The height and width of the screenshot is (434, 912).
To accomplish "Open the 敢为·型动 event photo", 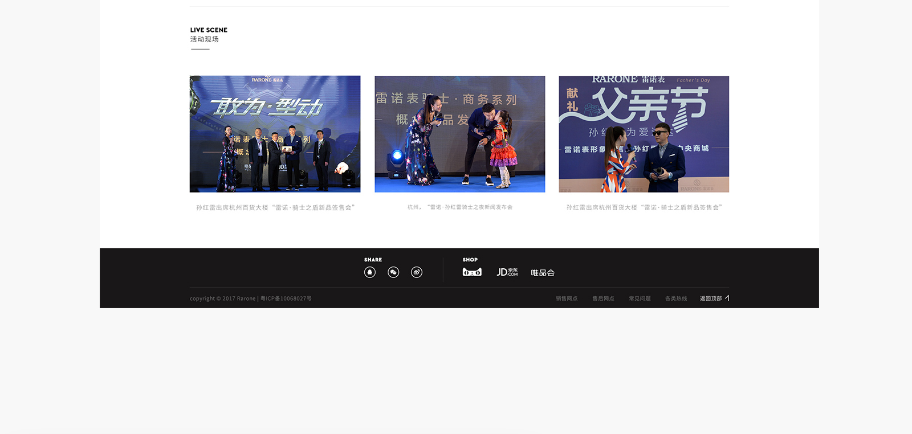I will pyautogui.click(x=275, y=134).
